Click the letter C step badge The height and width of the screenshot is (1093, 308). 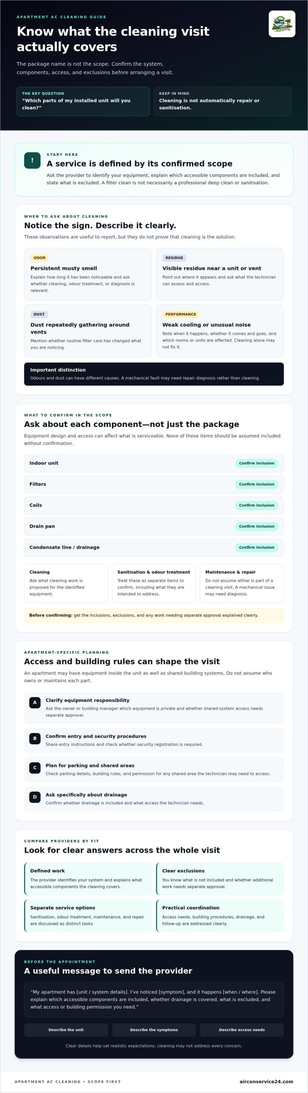point(35,768)
